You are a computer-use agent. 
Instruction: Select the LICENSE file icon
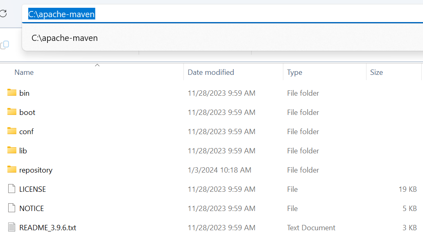tap(11, 189)
